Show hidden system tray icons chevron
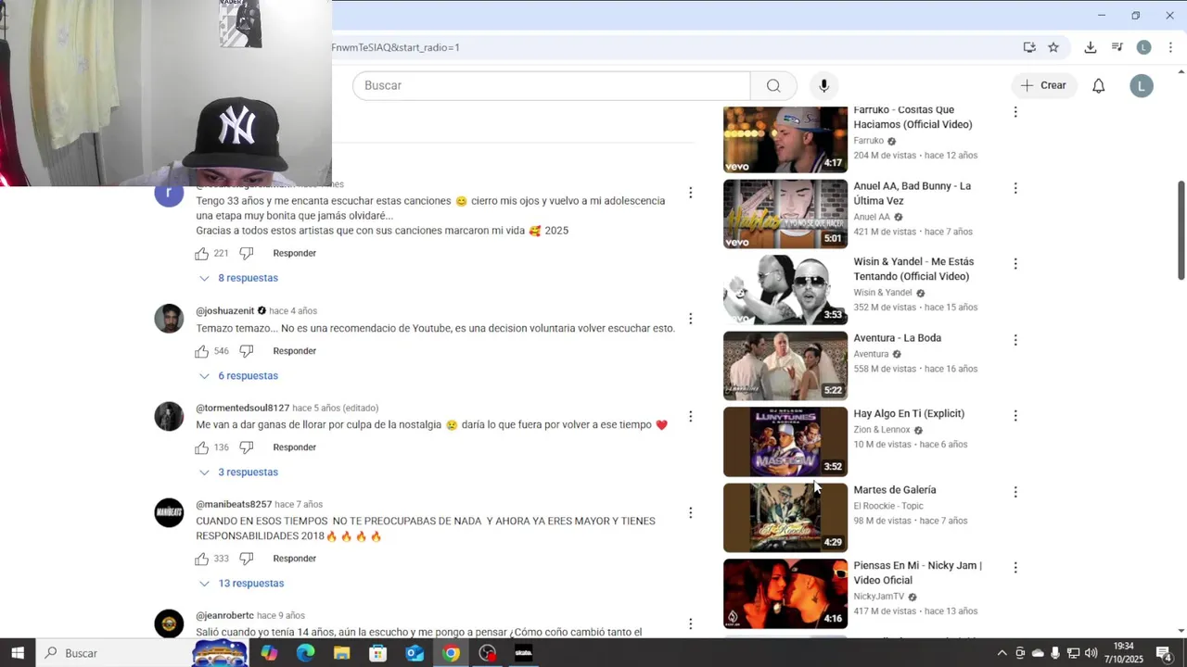Viewport: 1187px width, 667px height. click(1002, 653)
